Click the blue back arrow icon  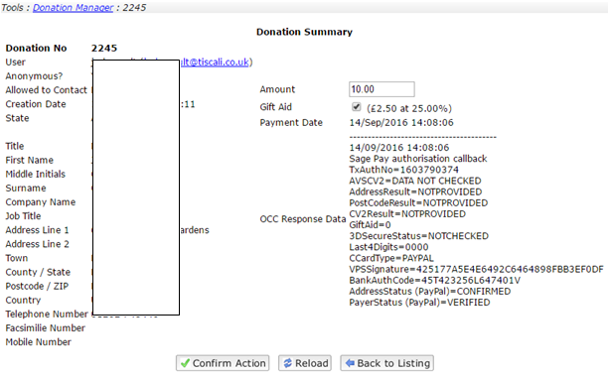click(350, 363)
